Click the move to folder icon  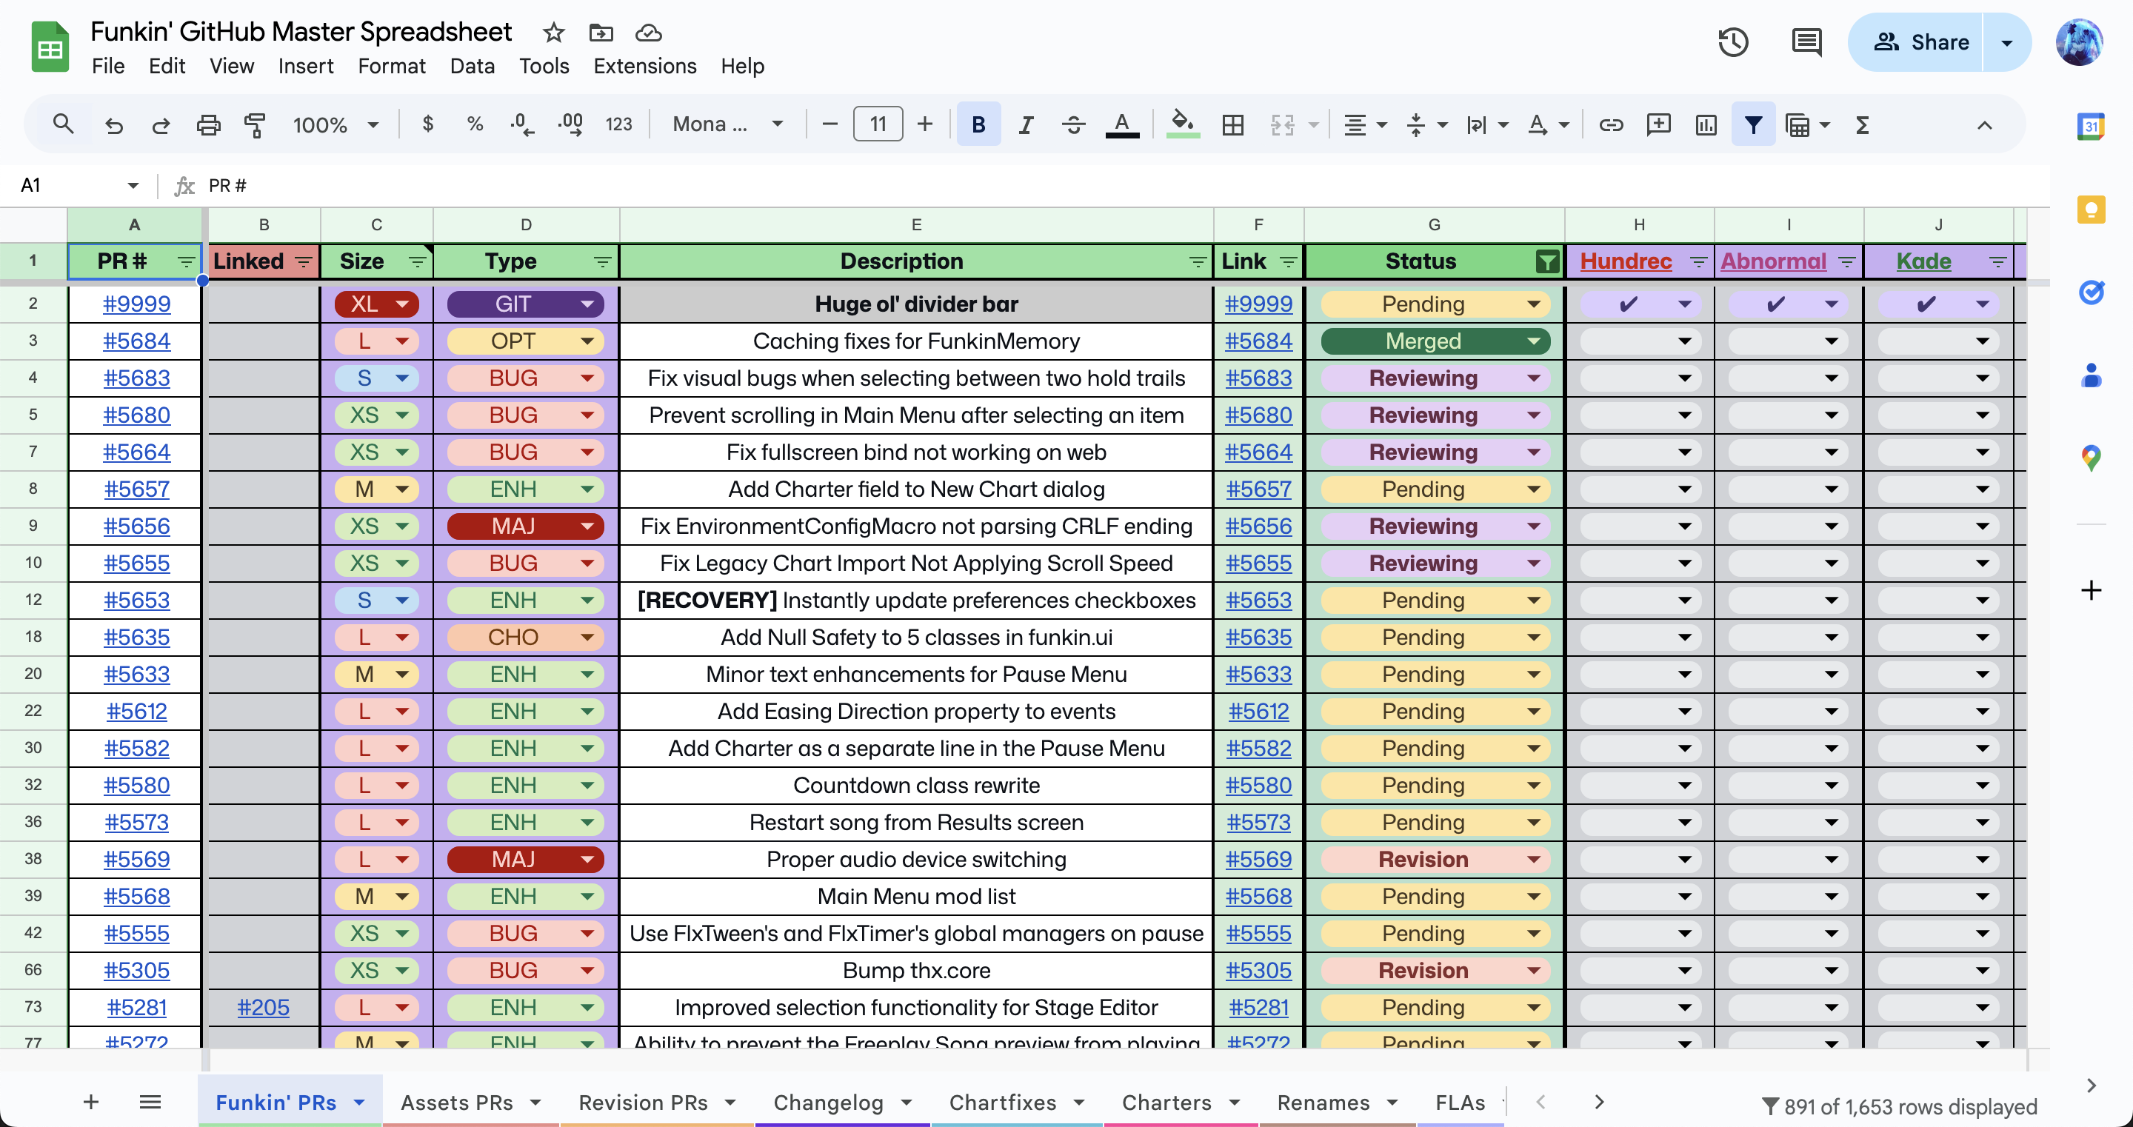pyautogui.click(x=601, y=33)
